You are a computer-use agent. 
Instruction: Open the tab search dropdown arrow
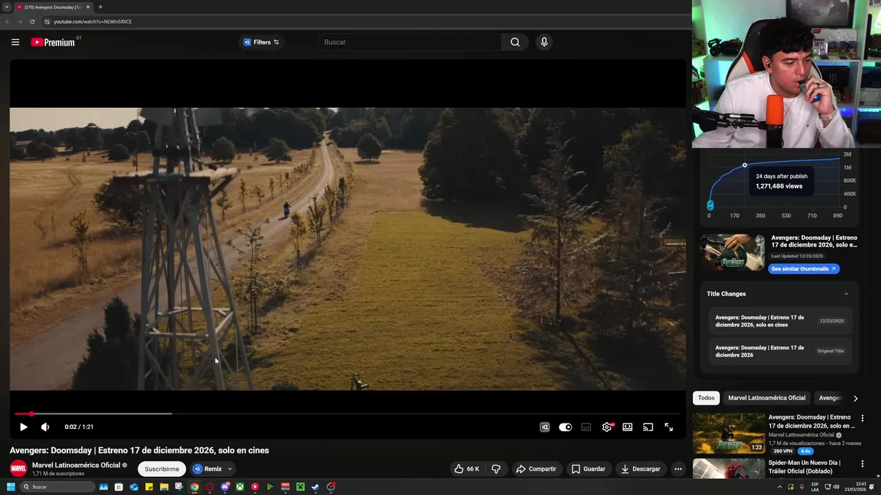[6, 7]
